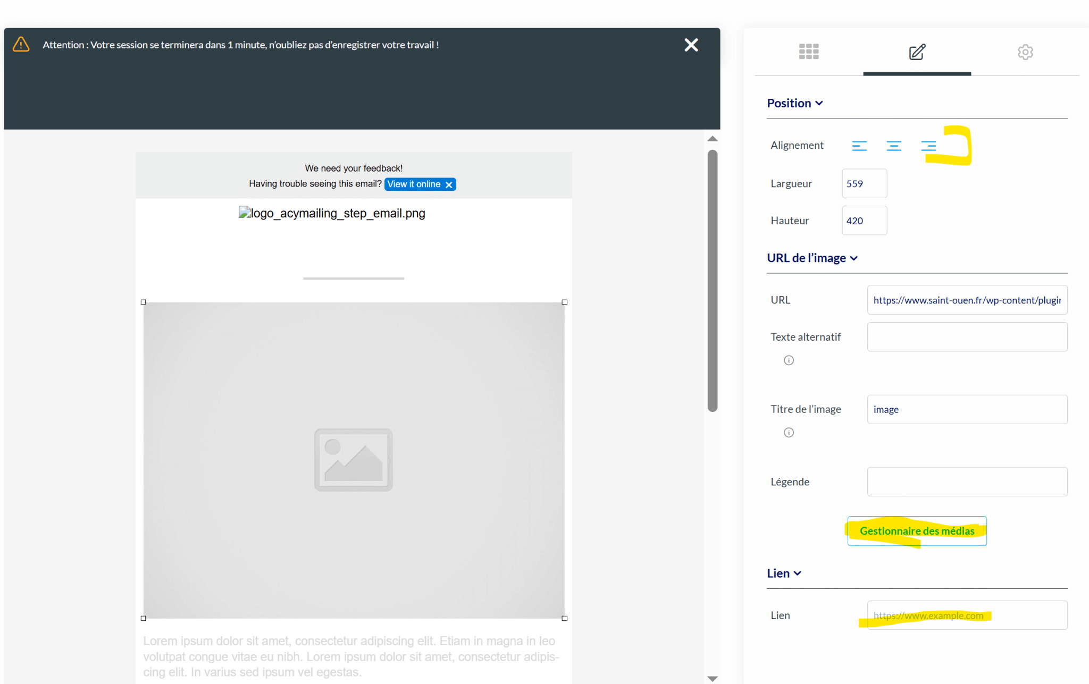The width and height of the screenshot is (1089, 684).
Task: Click the image URL input field
Action: coord(967,300)
